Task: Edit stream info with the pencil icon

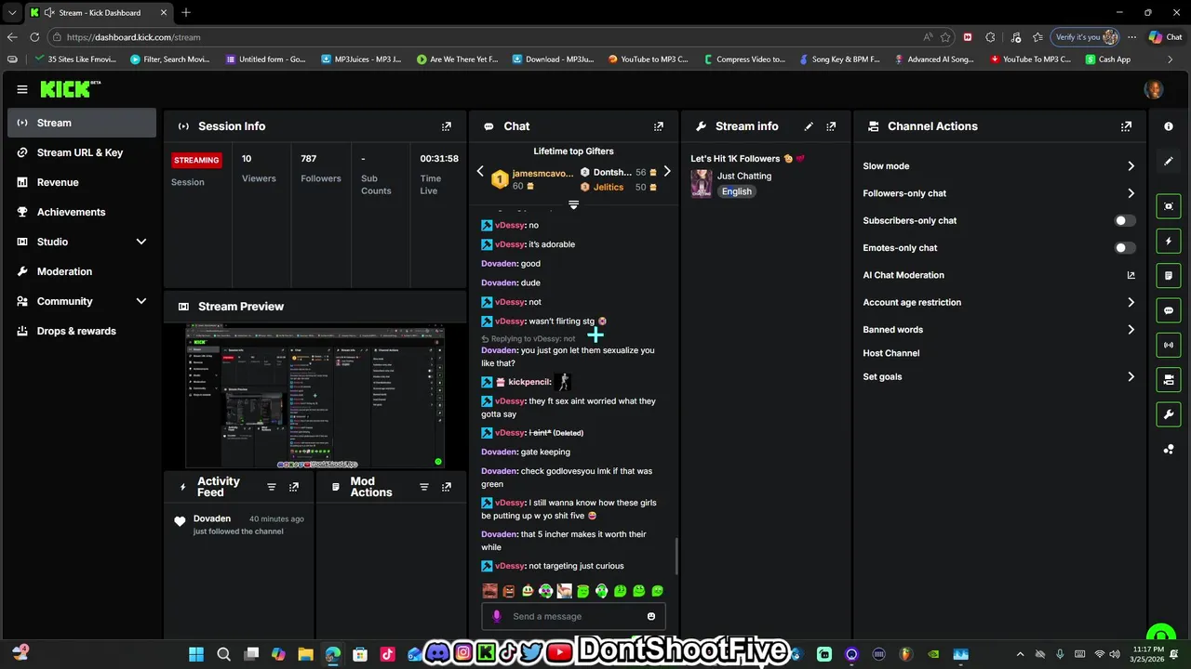Action: tap(809, 126)
